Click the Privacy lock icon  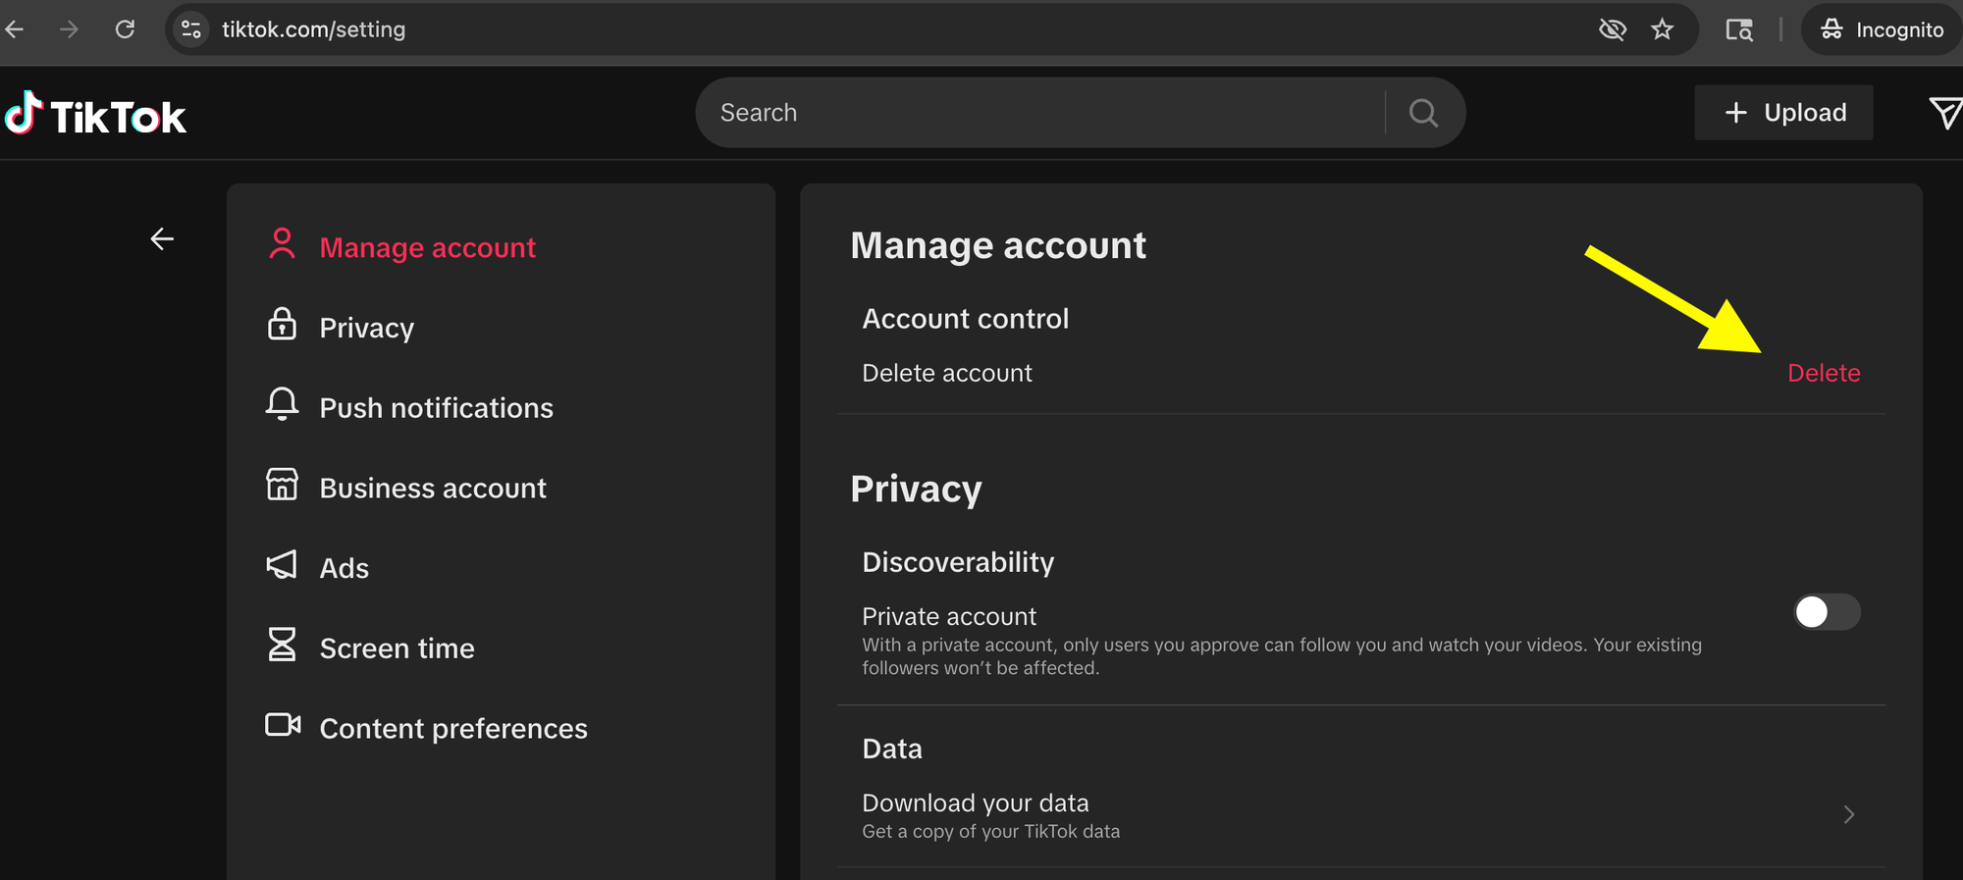[x=282, y=324]
